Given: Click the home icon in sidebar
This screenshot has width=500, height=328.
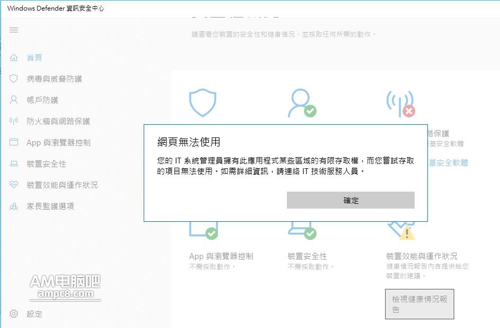Looking at the screenshot, I should point(14,57).
